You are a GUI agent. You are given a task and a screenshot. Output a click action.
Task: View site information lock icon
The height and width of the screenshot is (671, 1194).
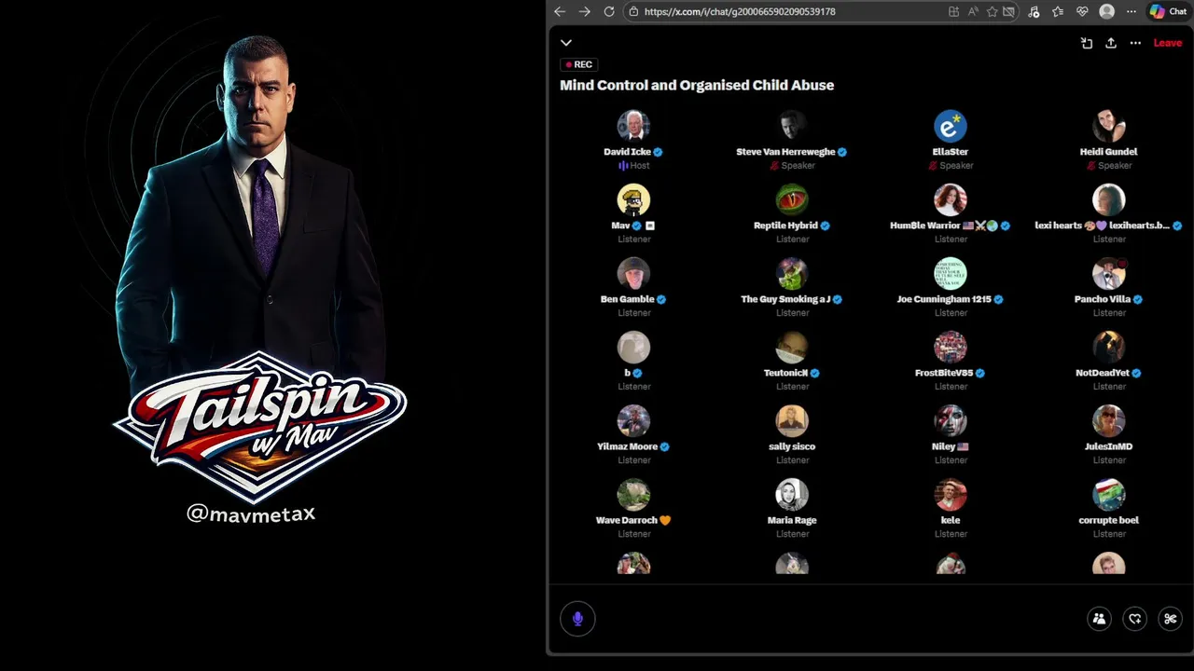633,11
